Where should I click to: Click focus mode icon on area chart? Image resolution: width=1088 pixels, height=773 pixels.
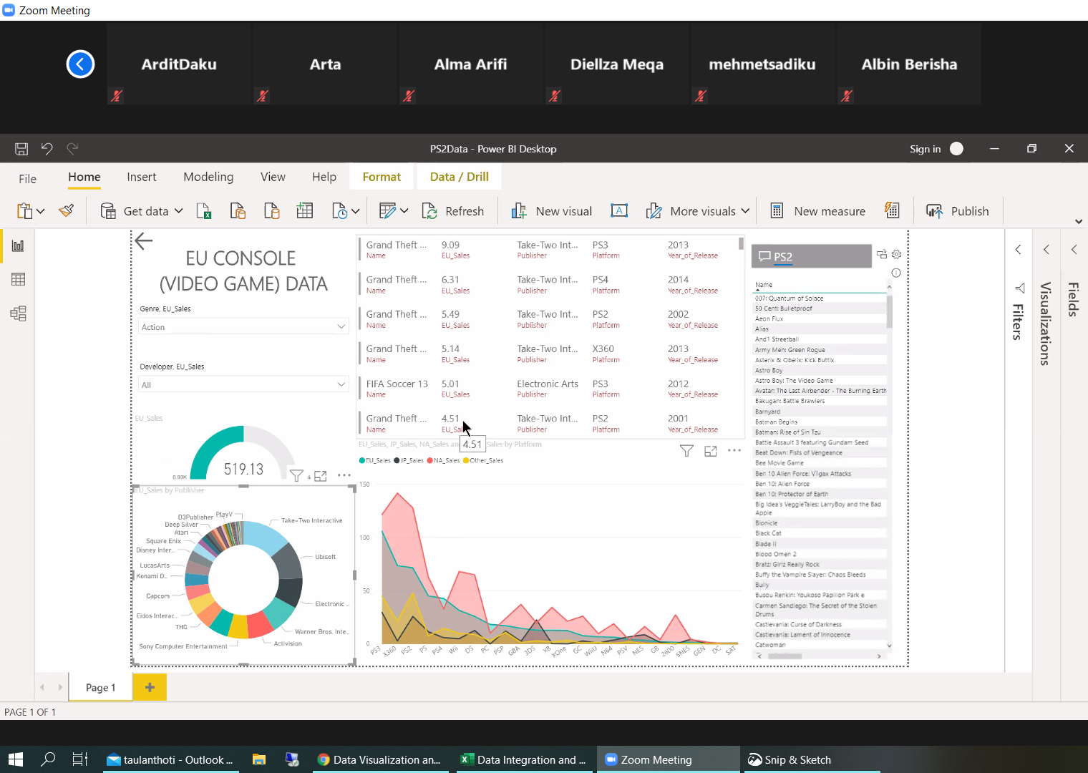pos(711,451)
